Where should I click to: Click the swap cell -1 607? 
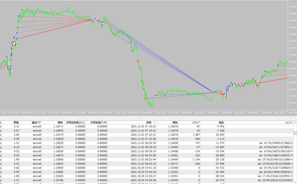[196, 135]
